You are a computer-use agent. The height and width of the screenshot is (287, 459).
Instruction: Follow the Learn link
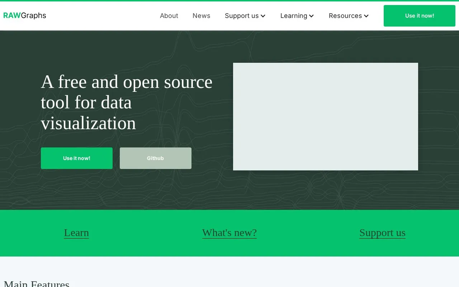click(x=76, y=233)
